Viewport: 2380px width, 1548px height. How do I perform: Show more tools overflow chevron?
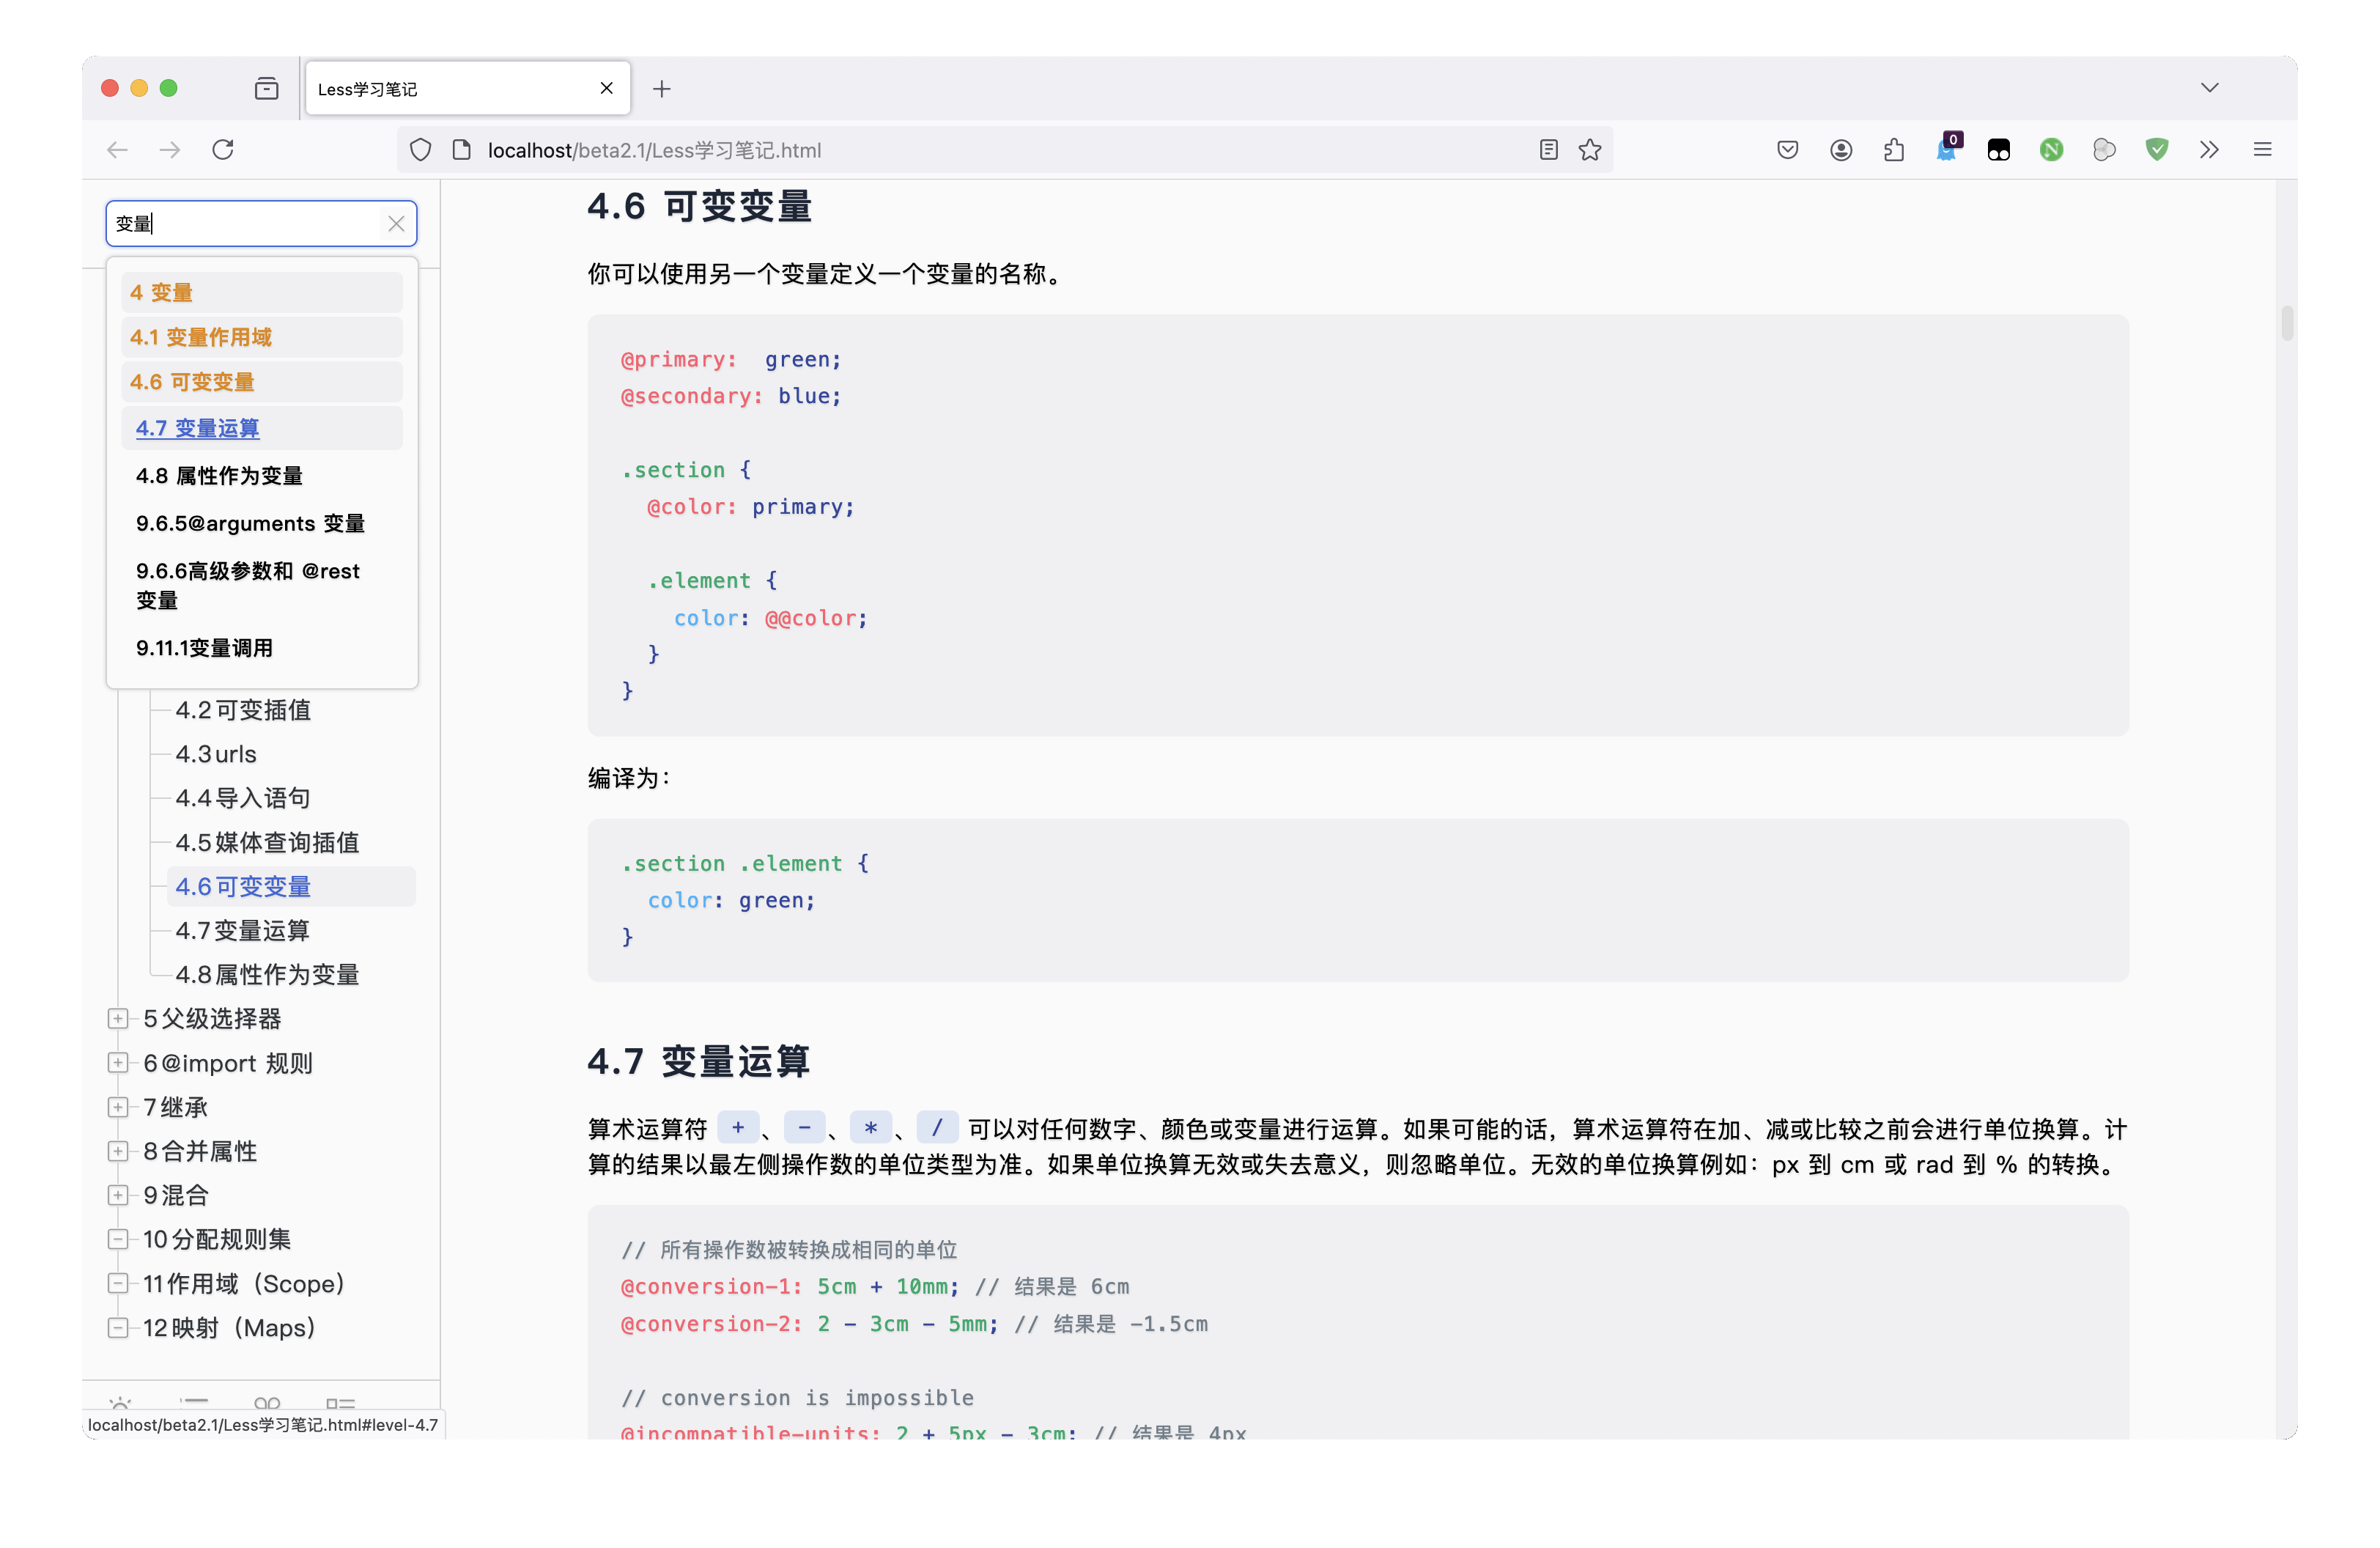2209,150
